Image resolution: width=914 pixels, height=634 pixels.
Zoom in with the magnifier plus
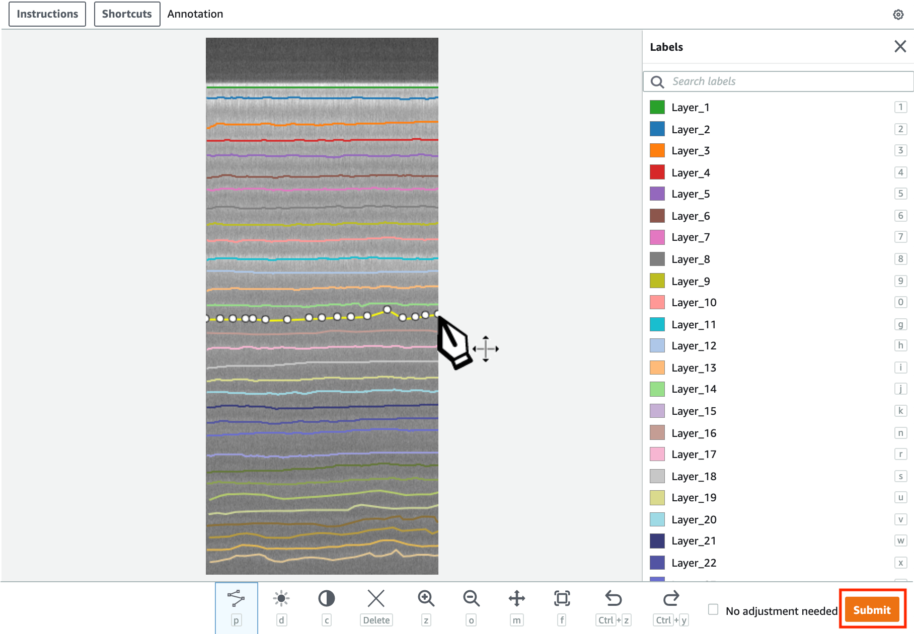coord(426,598)
